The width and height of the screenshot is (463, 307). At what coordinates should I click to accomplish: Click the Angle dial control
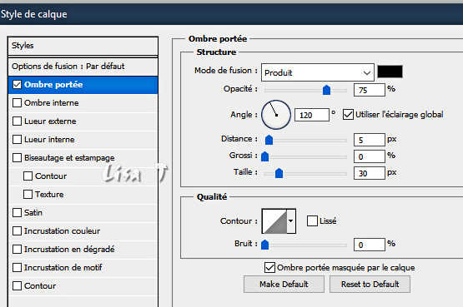[276, 115]
